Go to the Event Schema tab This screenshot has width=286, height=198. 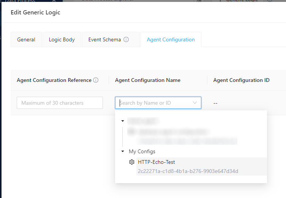click(x=104, y=39)
